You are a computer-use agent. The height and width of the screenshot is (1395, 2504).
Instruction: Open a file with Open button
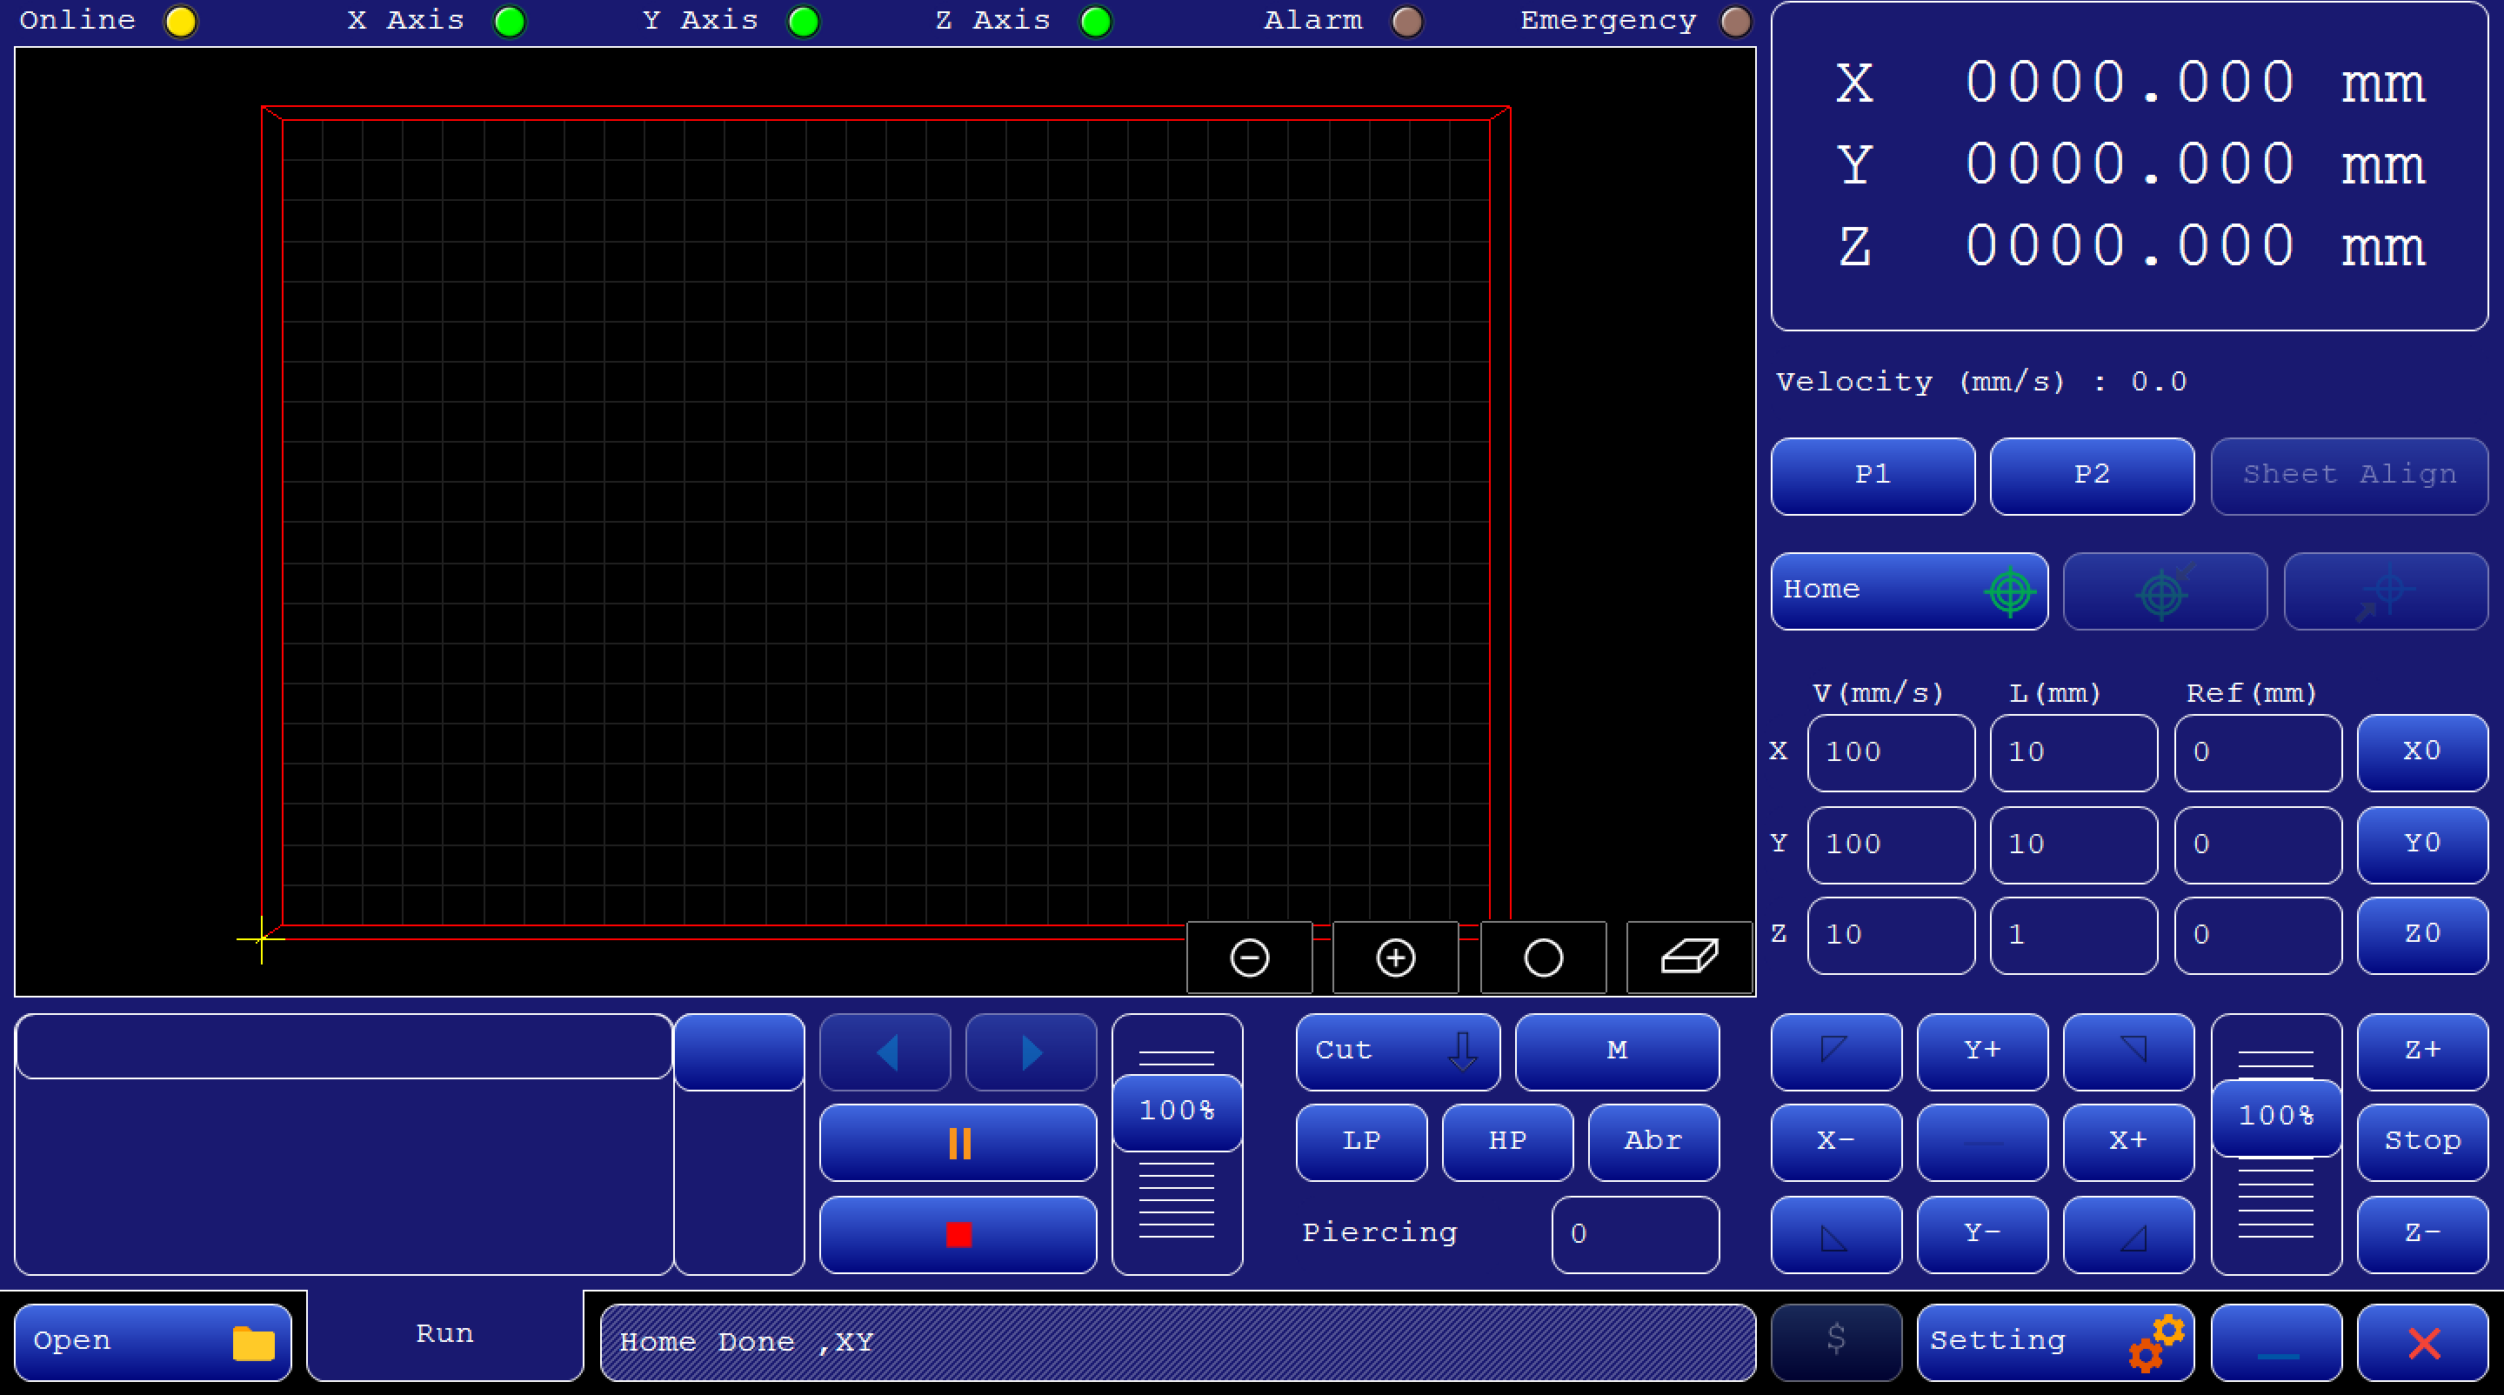152,1342
